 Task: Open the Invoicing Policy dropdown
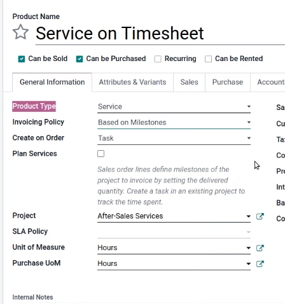174,122
